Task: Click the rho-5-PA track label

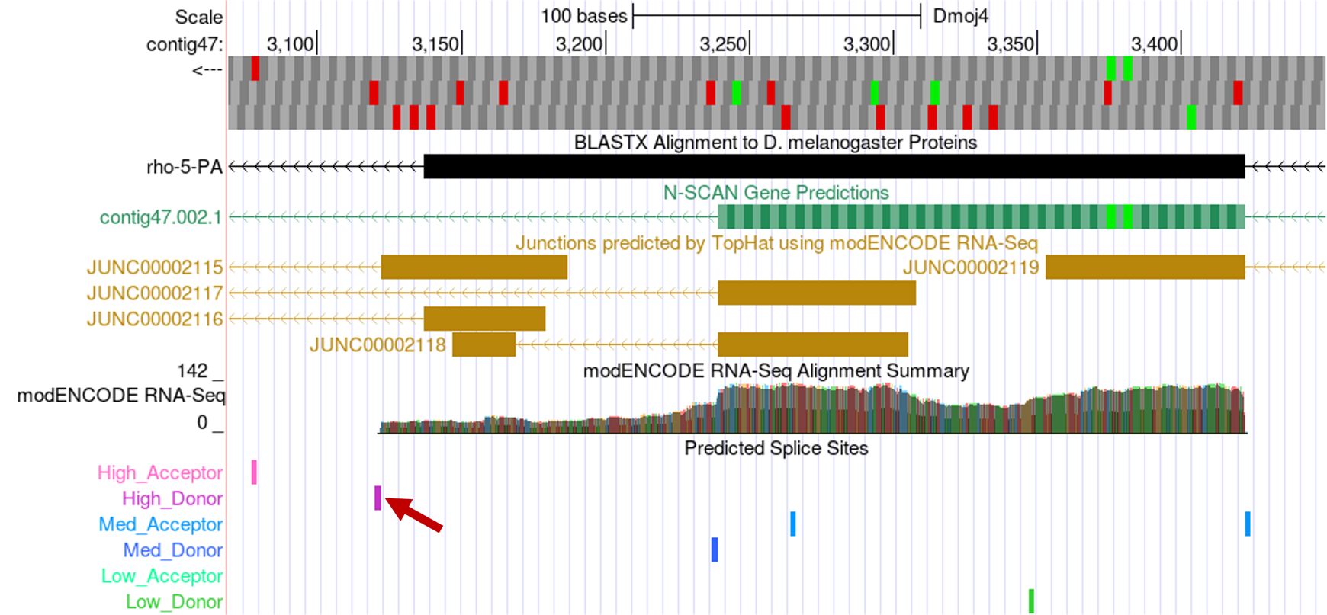Action: coord(184,167)
